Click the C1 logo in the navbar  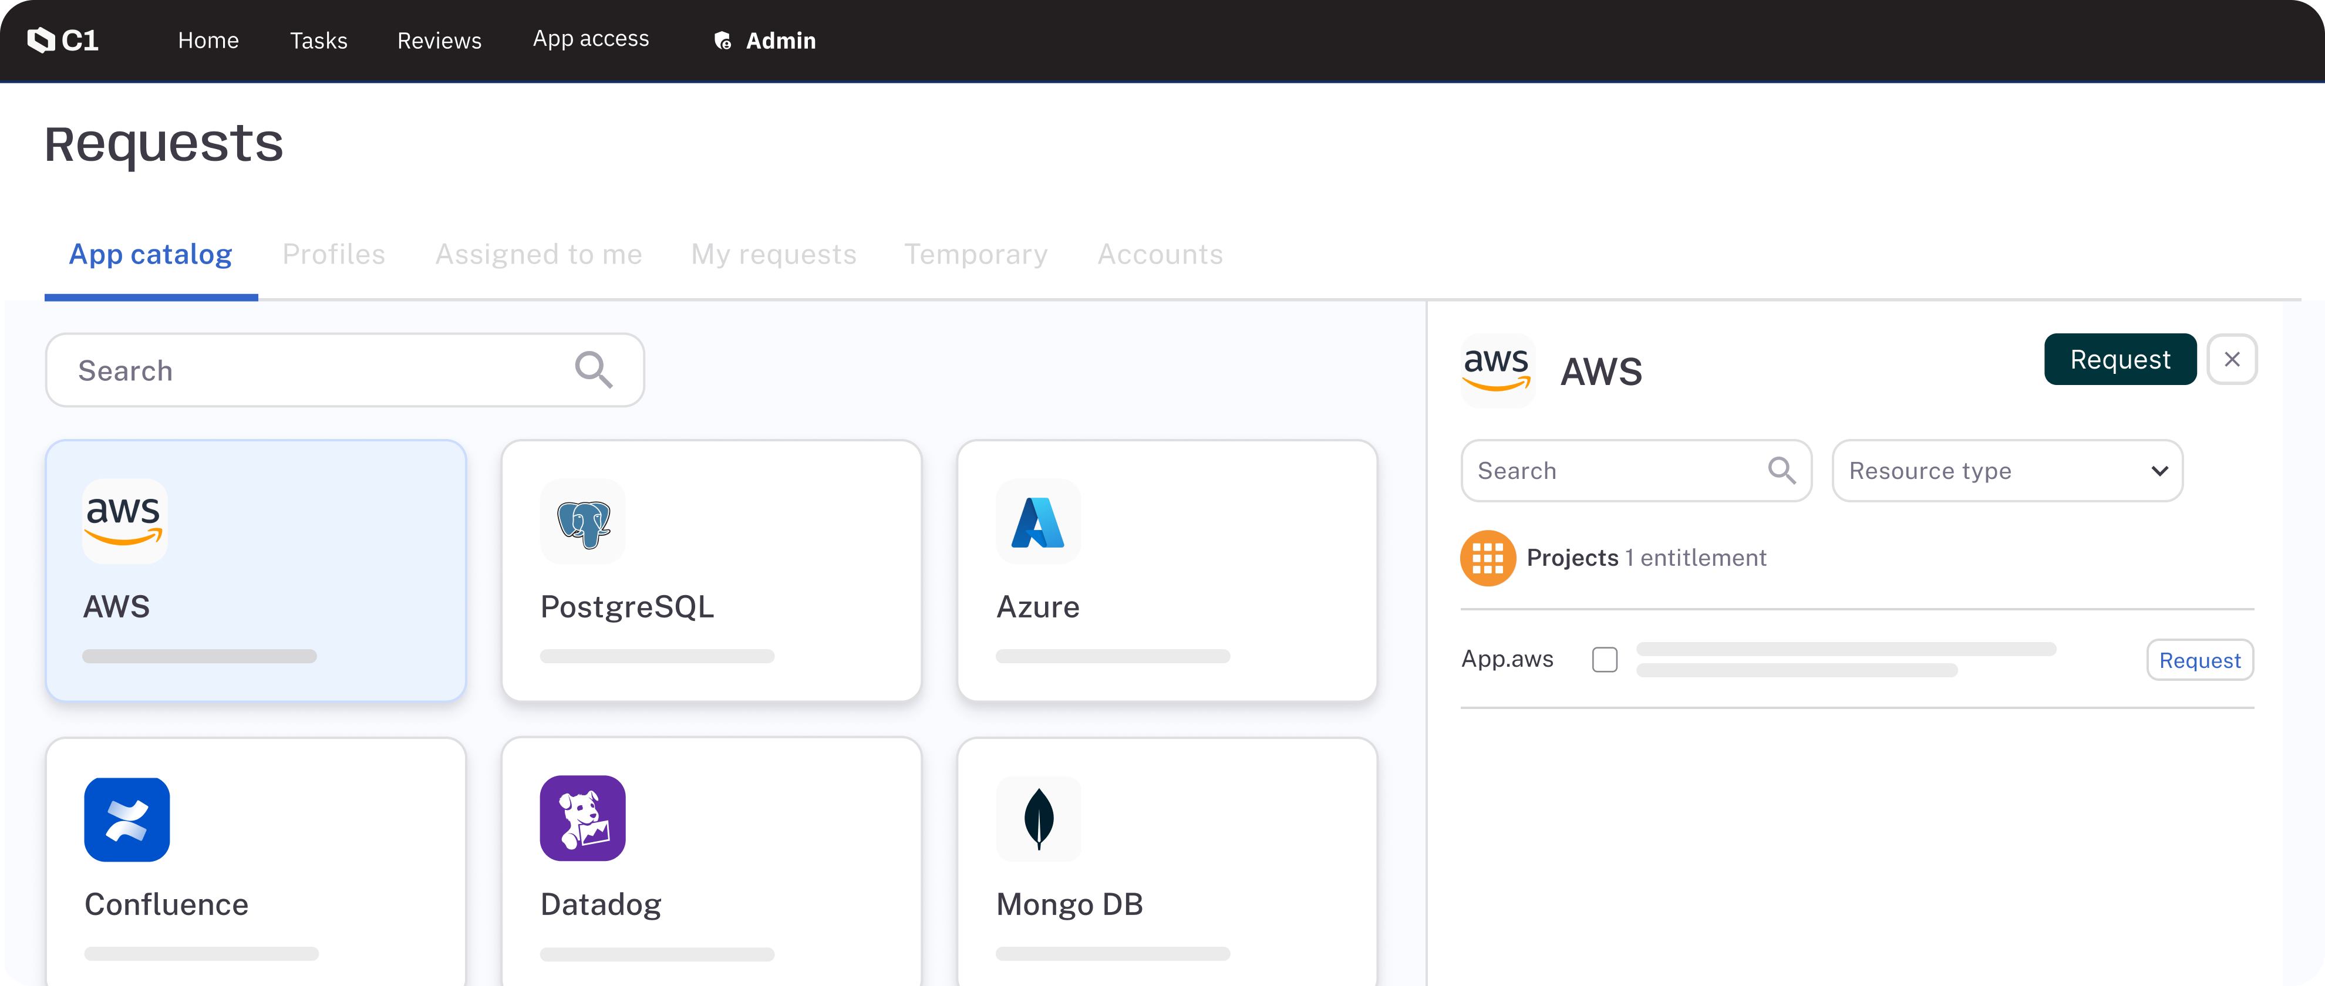coord(63,40)
